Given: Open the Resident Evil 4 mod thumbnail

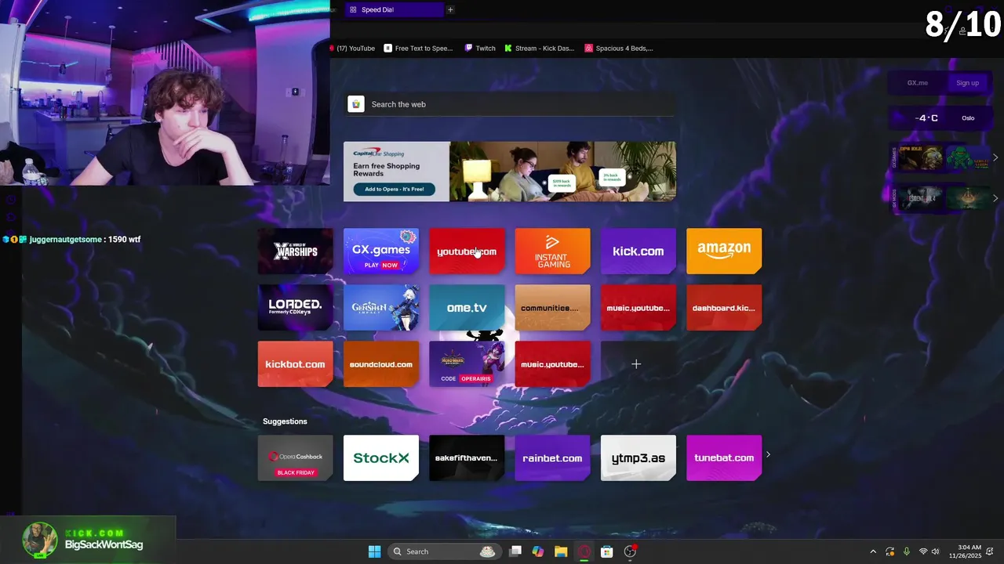Looking at the screenshot, I should pyautogui.click(x=921, y=198).
